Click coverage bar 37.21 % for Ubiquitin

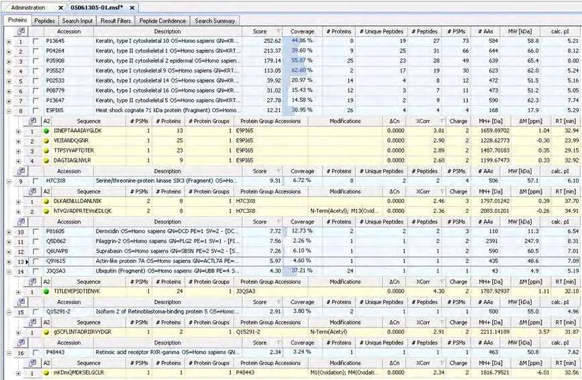tap(302, 271)
